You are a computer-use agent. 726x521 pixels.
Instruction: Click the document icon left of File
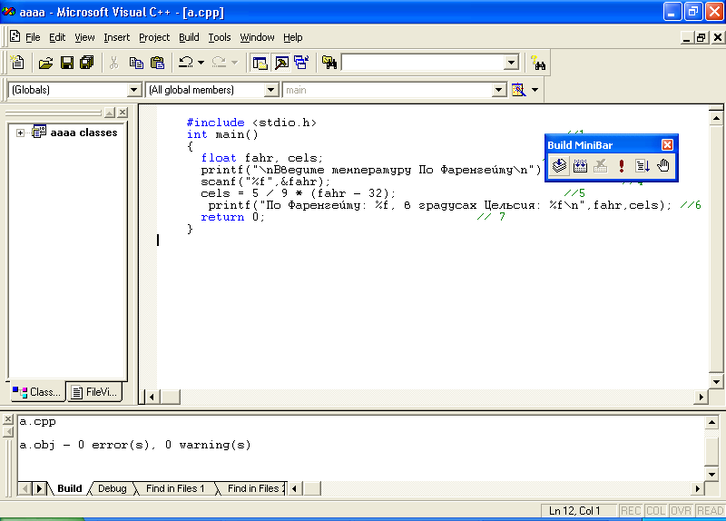(x=15, y=36)
